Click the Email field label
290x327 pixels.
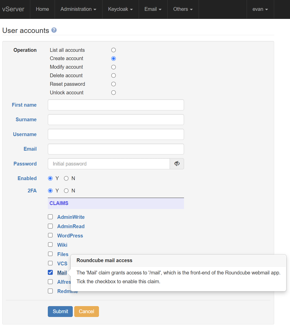30,149
